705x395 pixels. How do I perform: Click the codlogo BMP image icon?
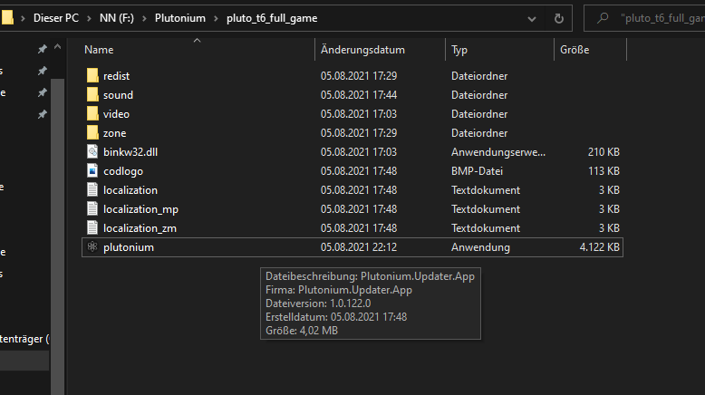coord(92,170)
